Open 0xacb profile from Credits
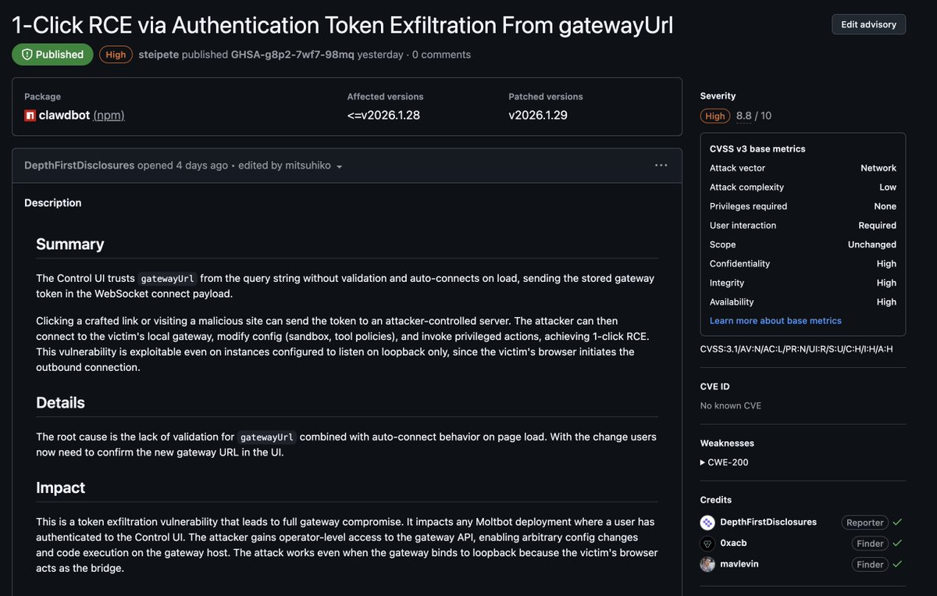 733,543
